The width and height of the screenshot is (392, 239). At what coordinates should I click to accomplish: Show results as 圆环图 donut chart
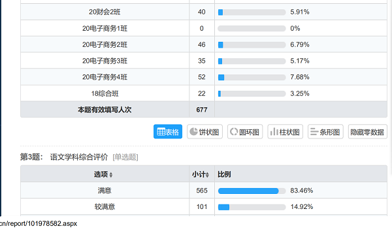[245, 131]
